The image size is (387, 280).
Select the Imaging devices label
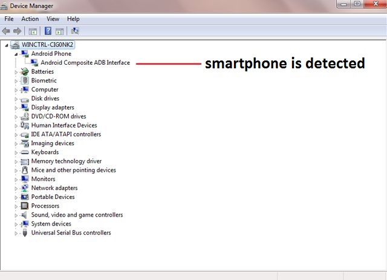click(53, 143)
